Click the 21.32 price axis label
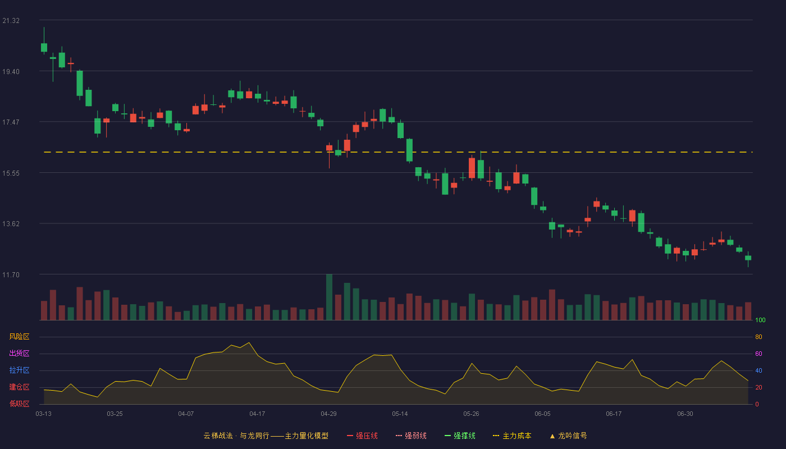The width and height of the screenshot is (786, 449). pyautogui.click(x=11, y=21)
